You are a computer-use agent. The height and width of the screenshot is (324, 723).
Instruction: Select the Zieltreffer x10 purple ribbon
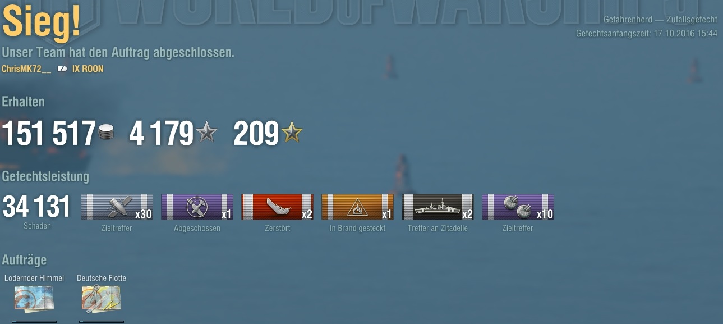pyautogui.click(x=518, y=207)
